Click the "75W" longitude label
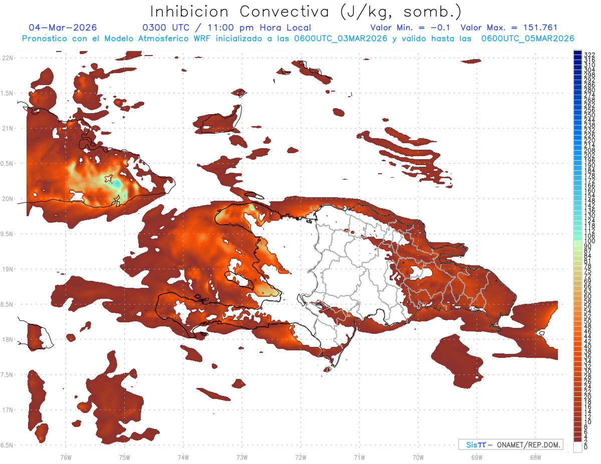 (124, 457)
